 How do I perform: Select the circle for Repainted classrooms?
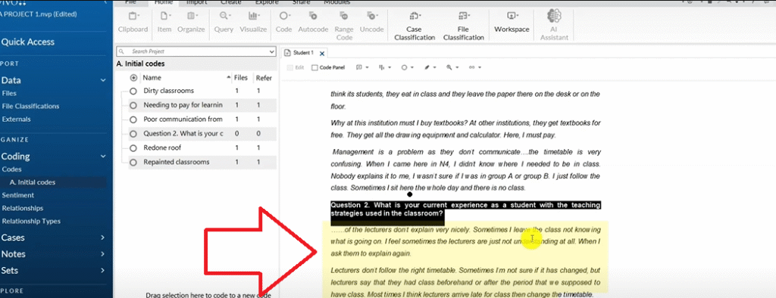tap(133, 162)
